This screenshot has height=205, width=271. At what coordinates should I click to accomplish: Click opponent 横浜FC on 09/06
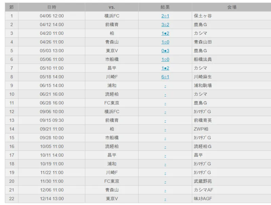[112, 112]
